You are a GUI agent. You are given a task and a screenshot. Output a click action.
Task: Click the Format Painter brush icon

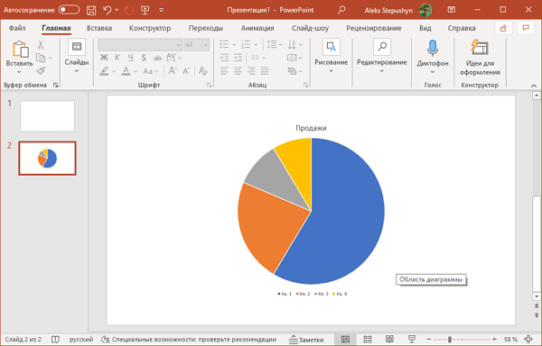41,70
